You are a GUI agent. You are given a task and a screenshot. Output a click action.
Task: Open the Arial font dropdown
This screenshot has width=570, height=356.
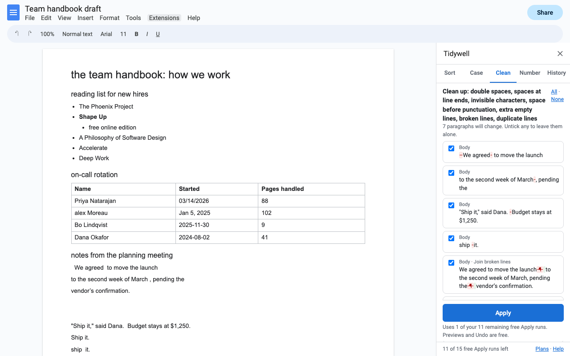(x=106, y=34)
